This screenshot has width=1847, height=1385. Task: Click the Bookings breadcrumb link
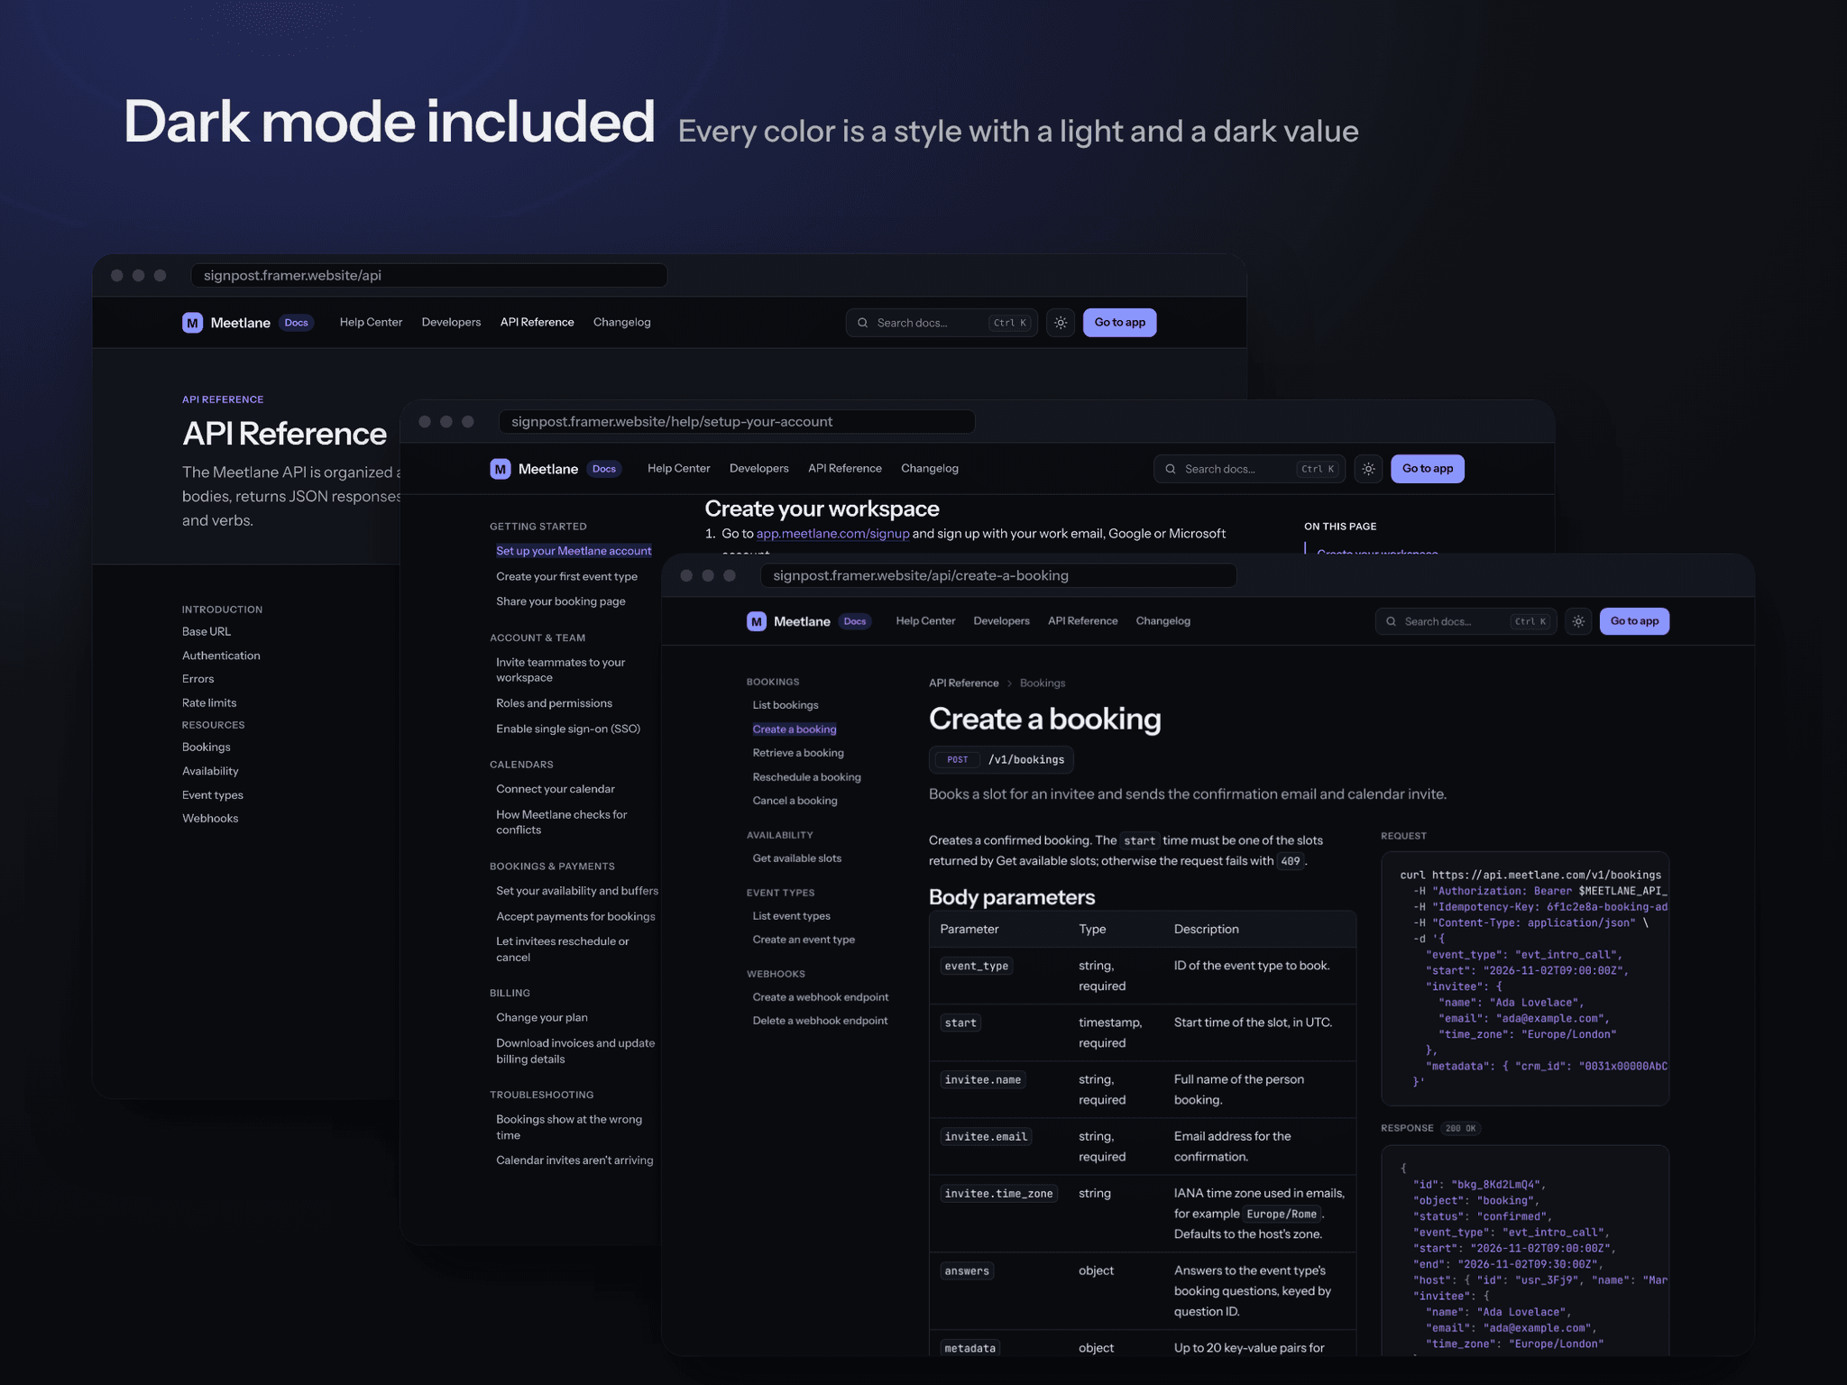point(1042,683)
